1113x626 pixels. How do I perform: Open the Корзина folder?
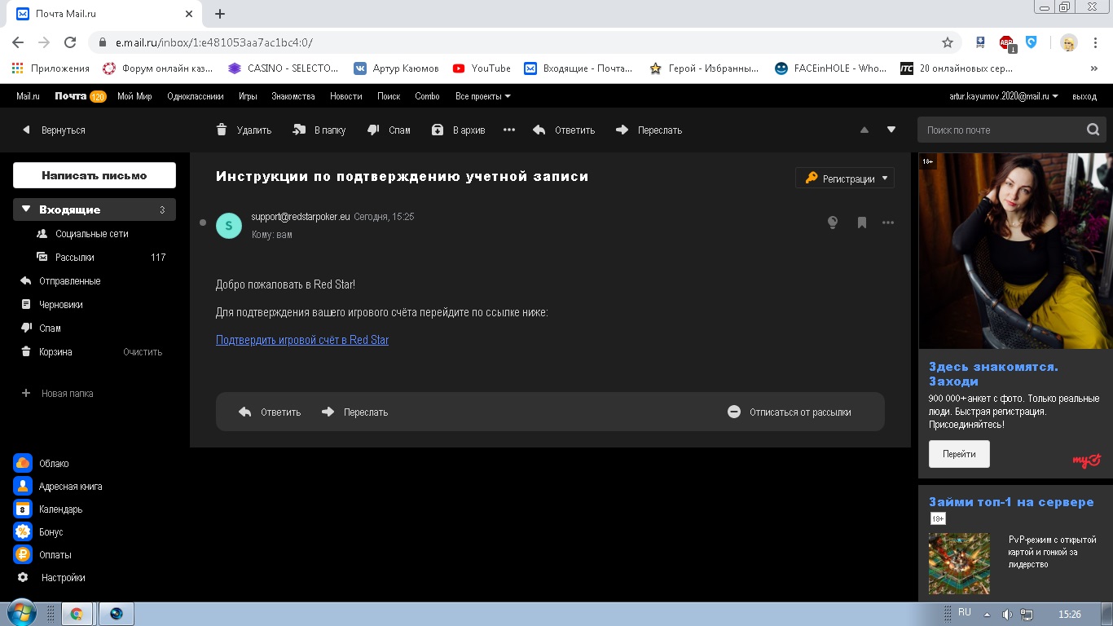(x=55, y=351)
